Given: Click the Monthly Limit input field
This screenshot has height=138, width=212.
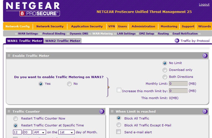Looking at the screenshot, I should point(178,84).
